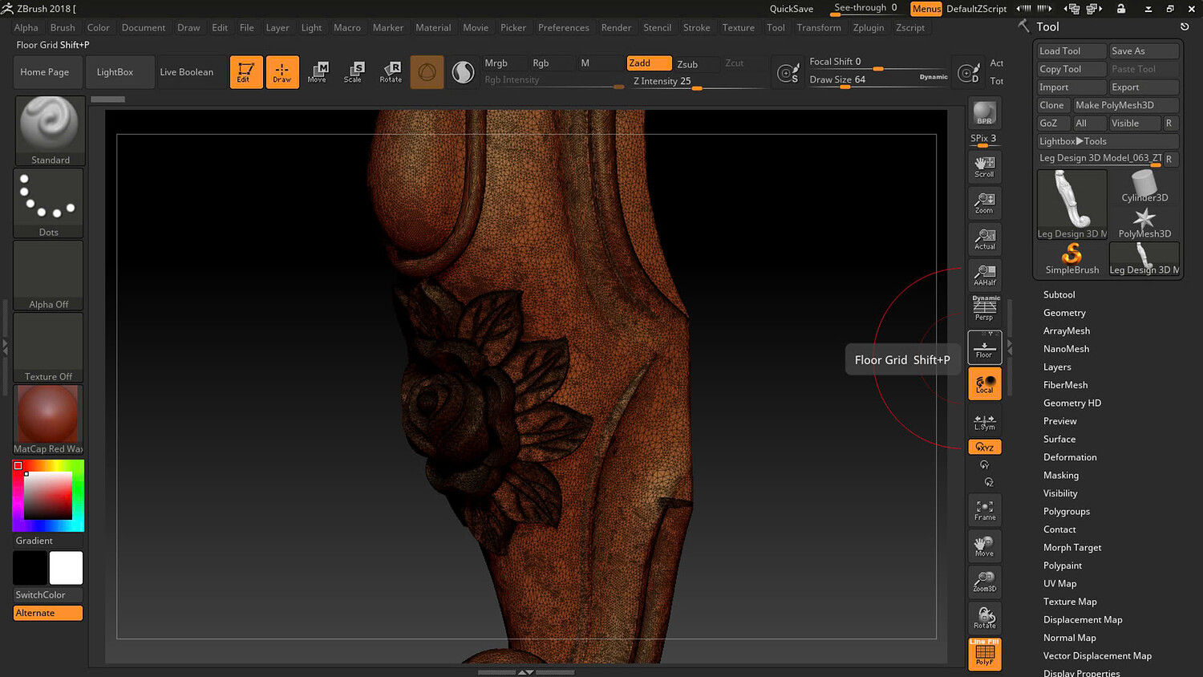The height and width of the screenshot is (677, 1203).
Task: Select the Rotate tool in top toolbar
Action: pos(391,71)
